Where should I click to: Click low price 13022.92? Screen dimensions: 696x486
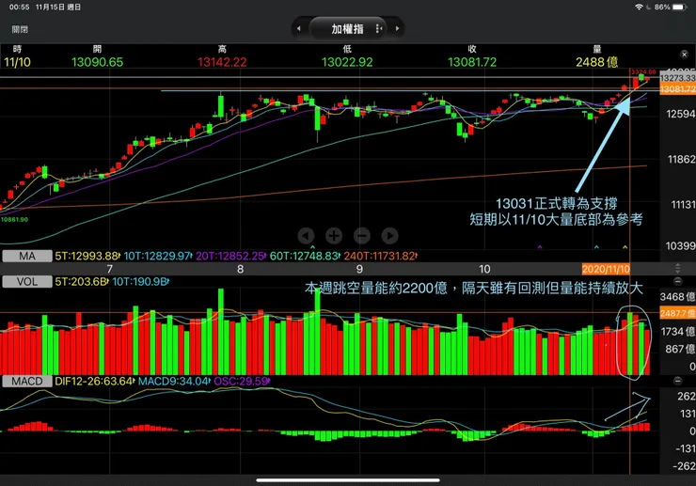[347, 62]
